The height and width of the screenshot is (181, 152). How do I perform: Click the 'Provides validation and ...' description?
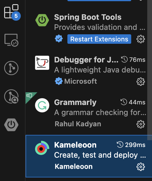tap(100, 28)
